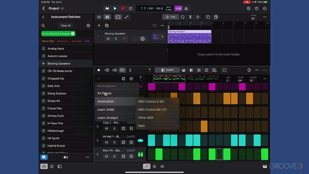Open MIDI Control 0-63 submenu
309x174 pixels.
tap(157, 101)
